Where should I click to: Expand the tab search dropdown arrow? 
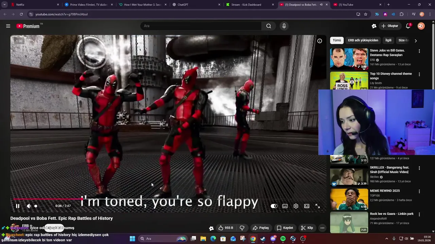[4, 5]
